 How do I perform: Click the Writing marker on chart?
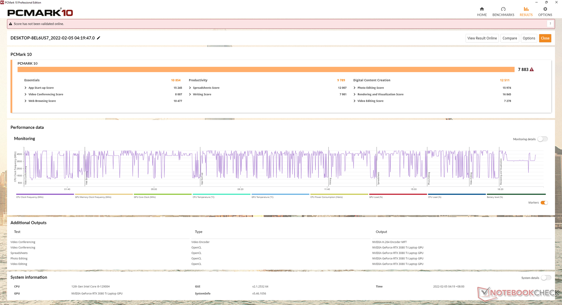click(330, 181)
